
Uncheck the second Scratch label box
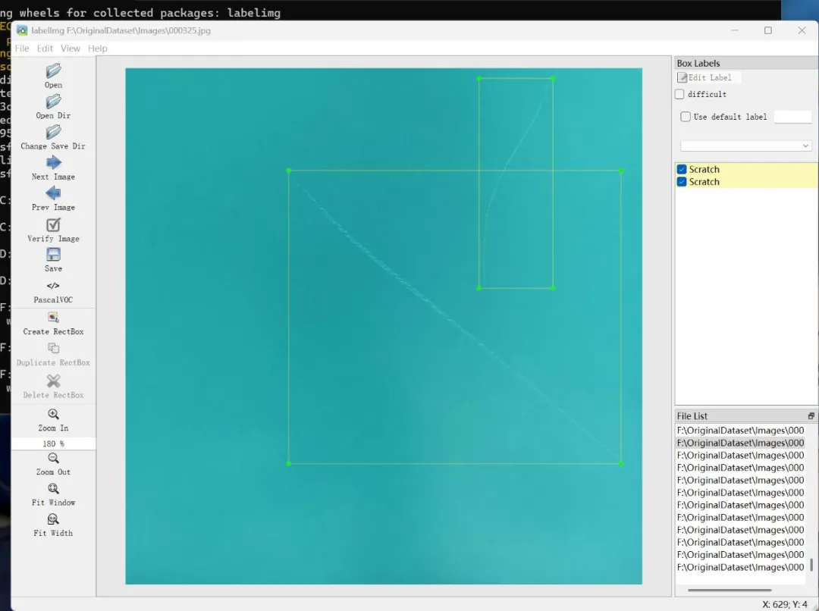pos(682,182)
